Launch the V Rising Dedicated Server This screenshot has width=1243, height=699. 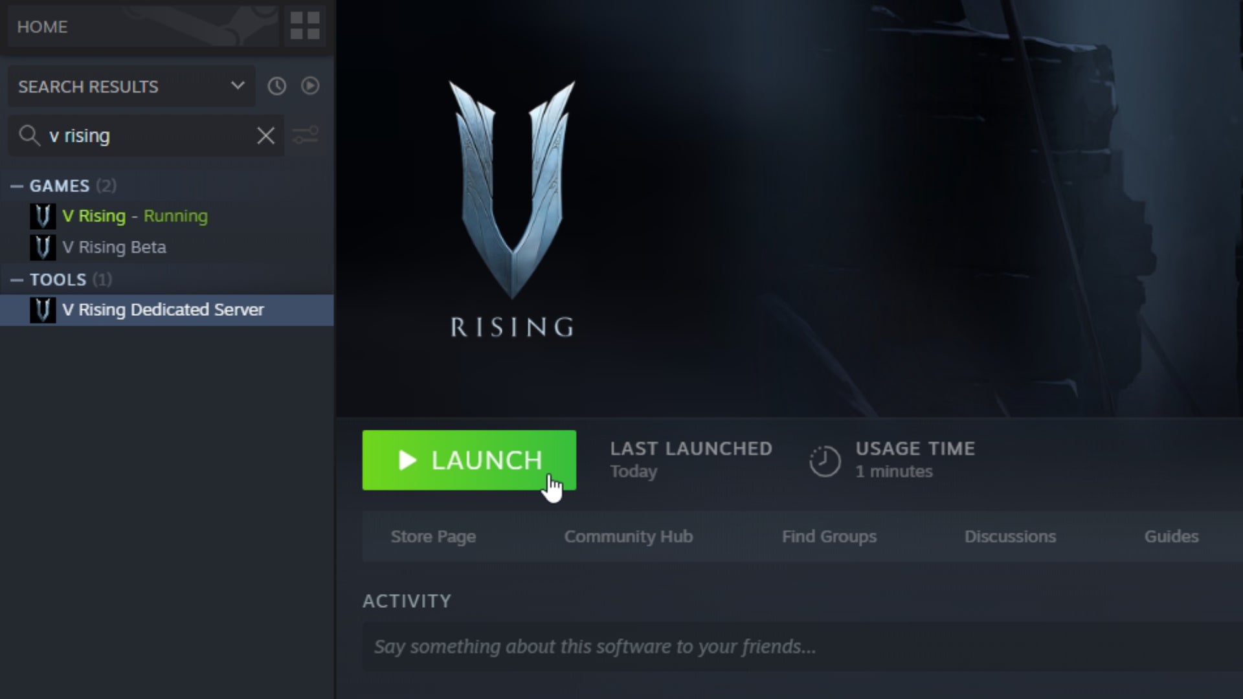(x=469, y=460)
